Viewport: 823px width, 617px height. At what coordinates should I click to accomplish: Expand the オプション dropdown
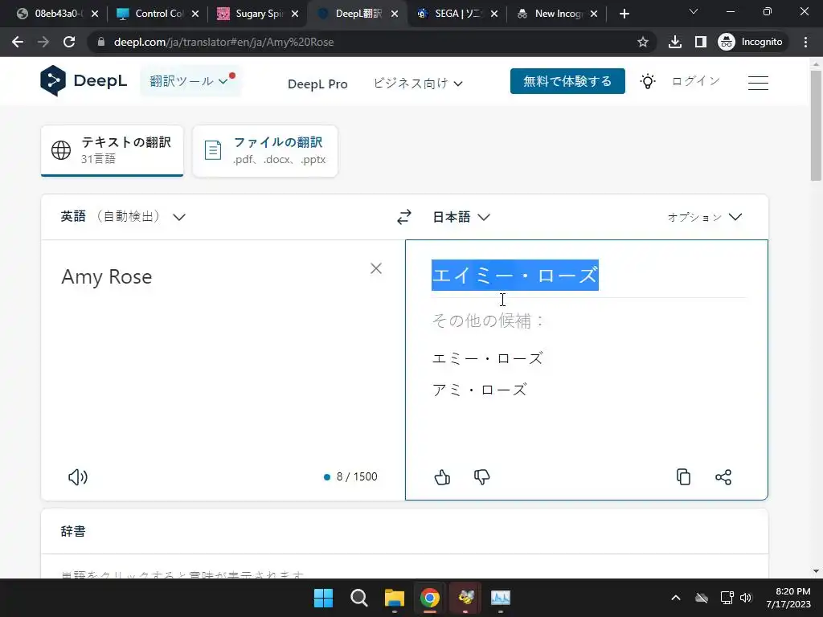pyautogui.click(x=704, y=217)
